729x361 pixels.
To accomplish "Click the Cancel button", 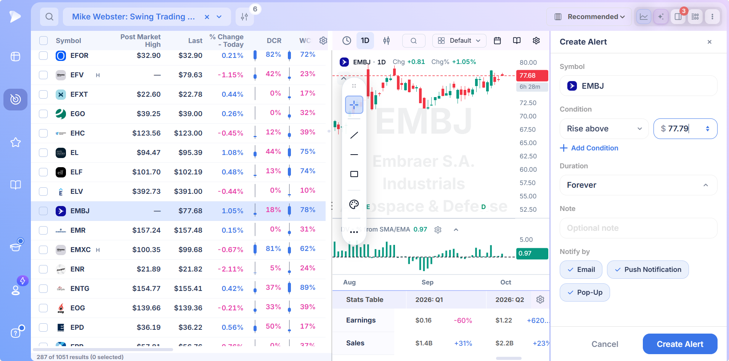I will [605, 344].
